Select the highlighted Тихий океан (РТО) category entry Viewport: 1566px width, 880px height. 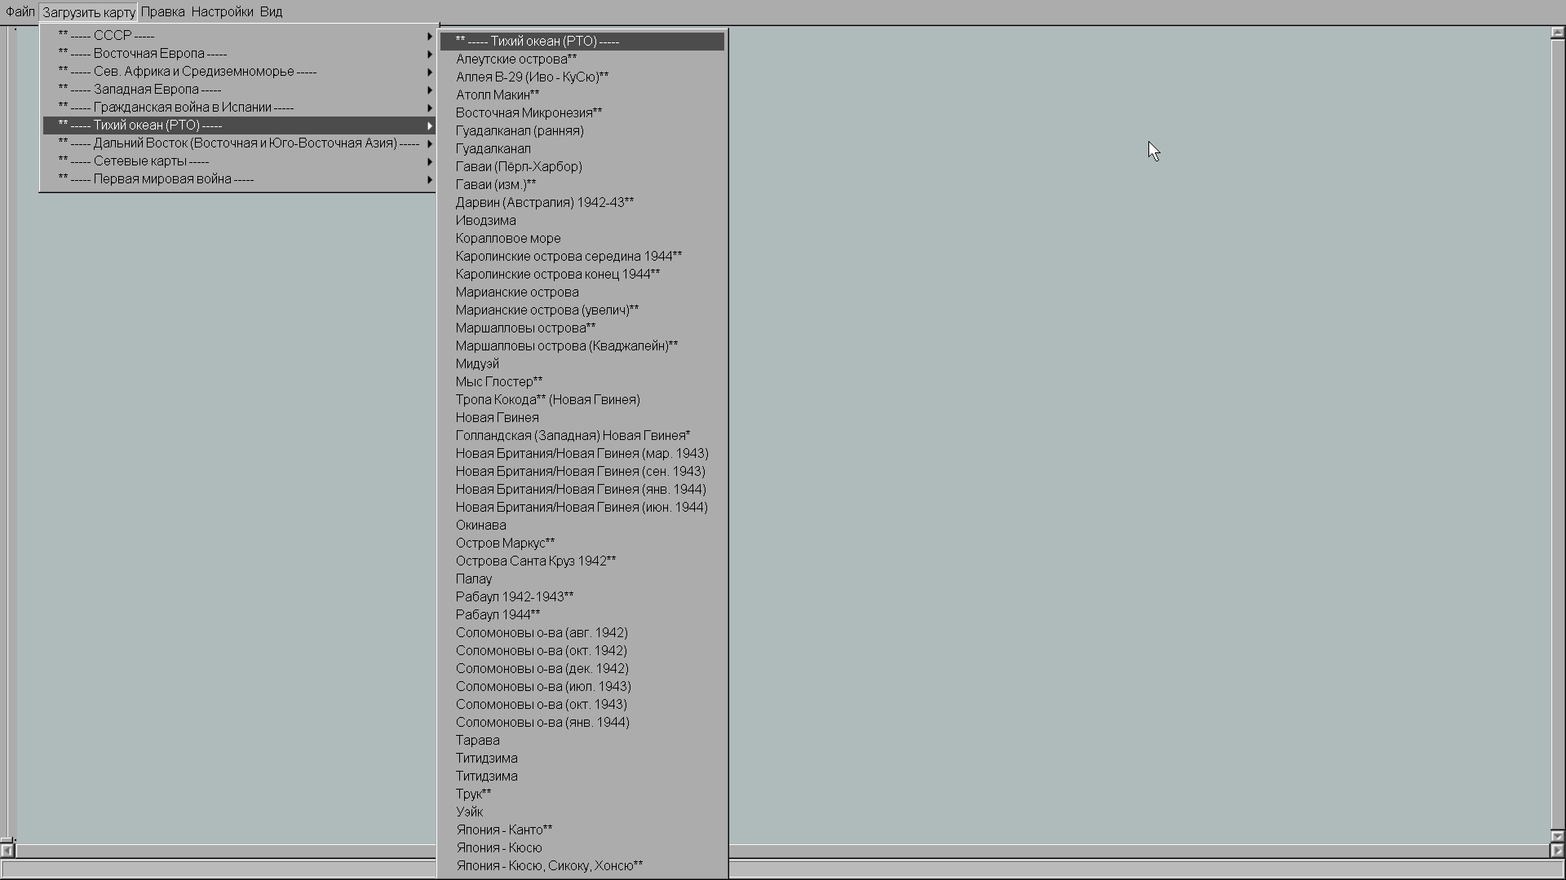(239, 125)
